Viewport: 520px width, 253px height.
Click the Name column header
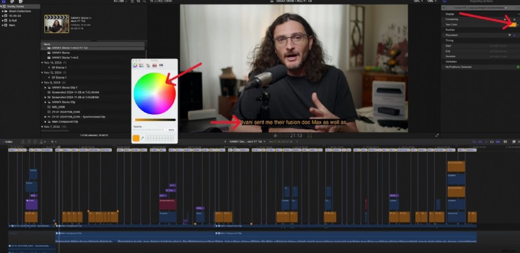click(x=47, y=44)
